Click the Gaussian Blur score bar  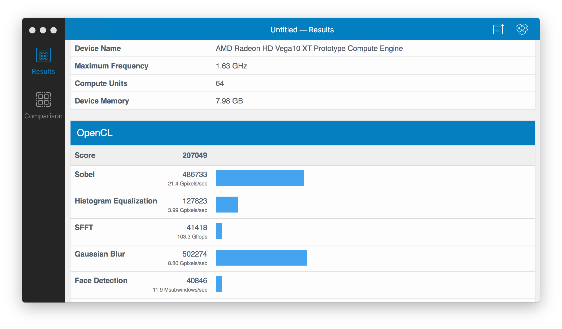coord(261,258)
